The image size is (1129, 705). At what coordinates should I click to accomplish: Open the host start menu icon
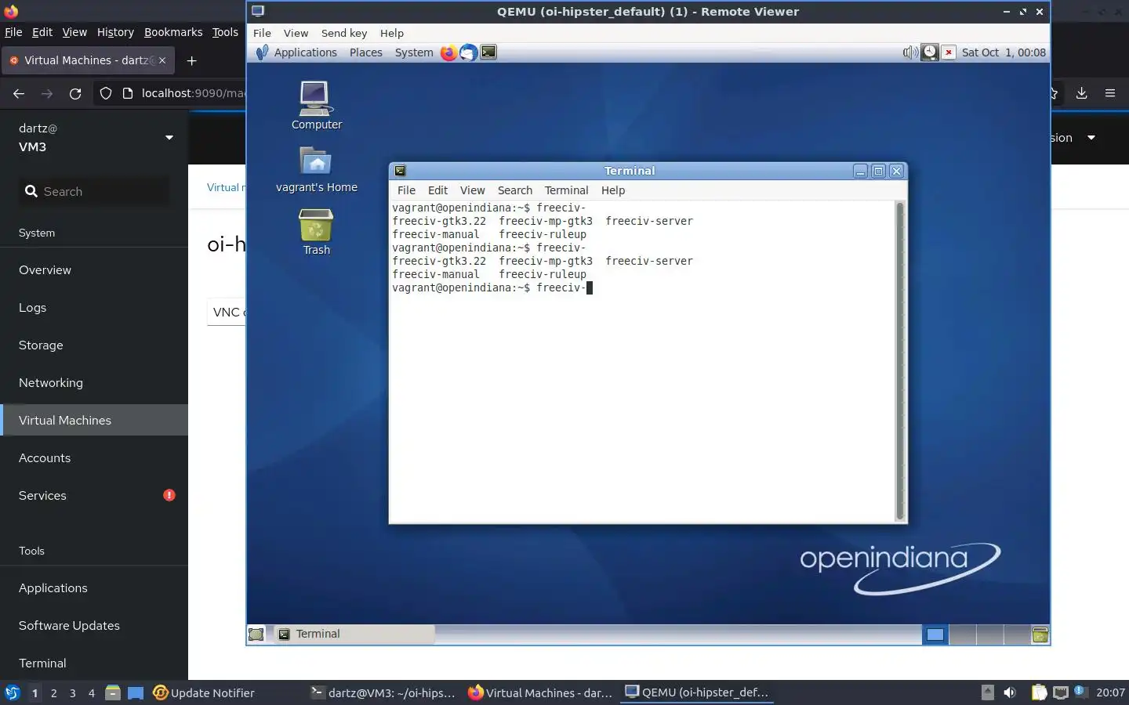point(12,692)
